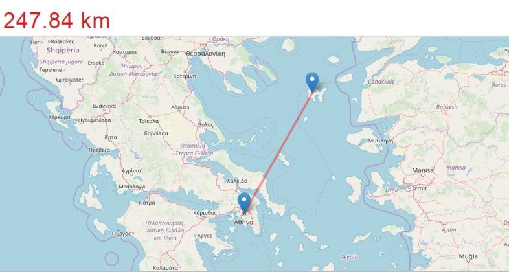
Task: Click the Balıkesir region label
Action: 447,107
